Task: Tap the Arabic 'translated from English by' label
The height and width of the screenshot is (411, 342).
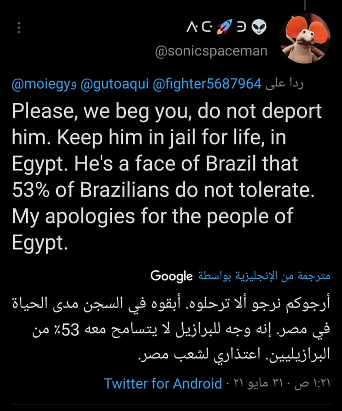Action: click(x=263, y=276)
